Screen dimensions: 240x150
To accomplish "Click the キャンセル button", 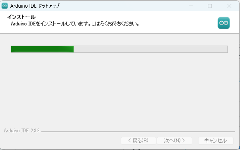I will pyautogui.click(x=216, y=141).
